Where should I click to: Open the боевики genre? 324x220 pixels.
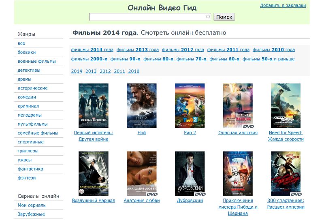click(x=27, y=52)
